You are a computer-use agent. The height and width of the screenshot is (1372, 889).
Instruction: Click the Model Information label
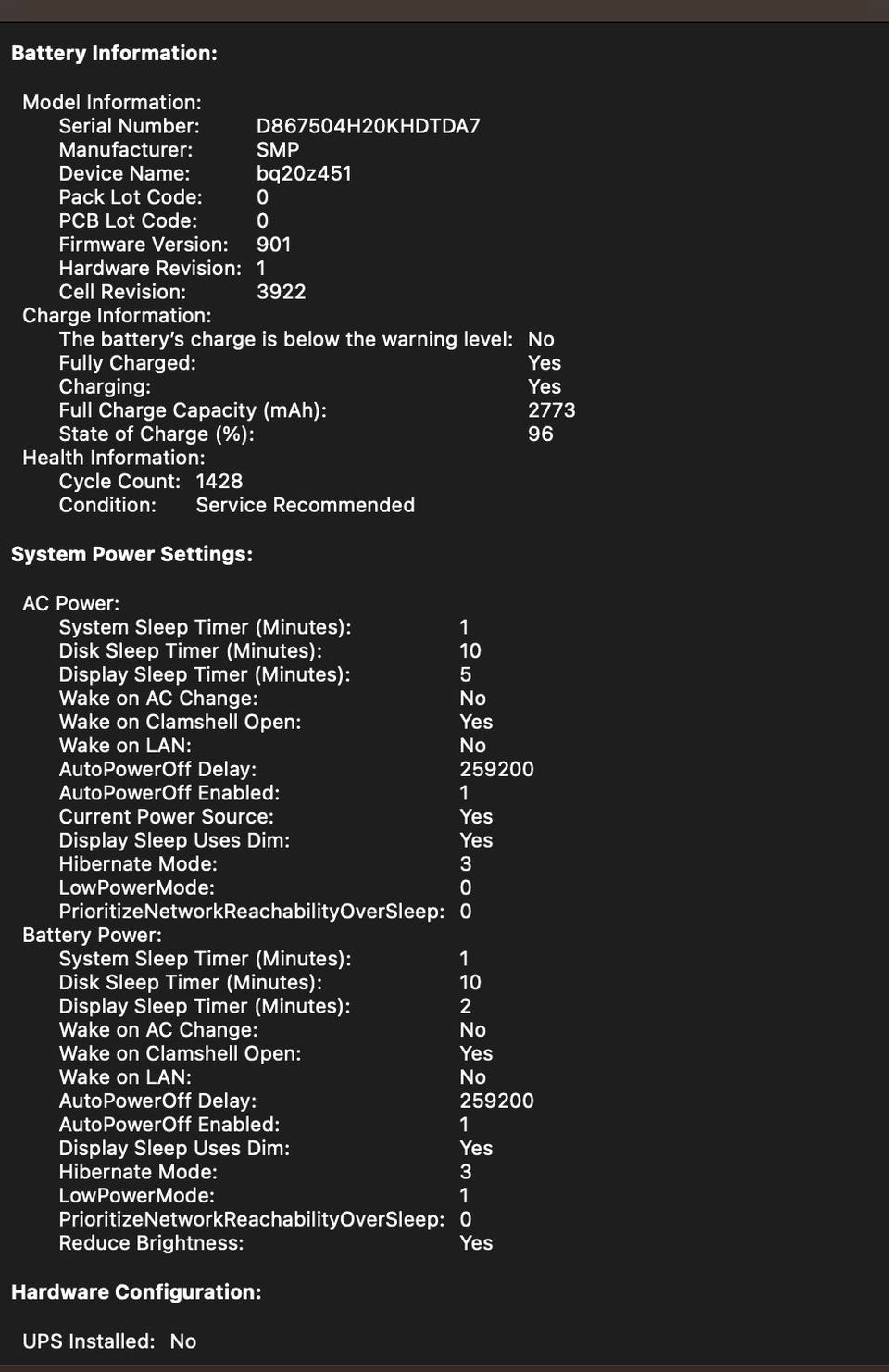point(112,103)
